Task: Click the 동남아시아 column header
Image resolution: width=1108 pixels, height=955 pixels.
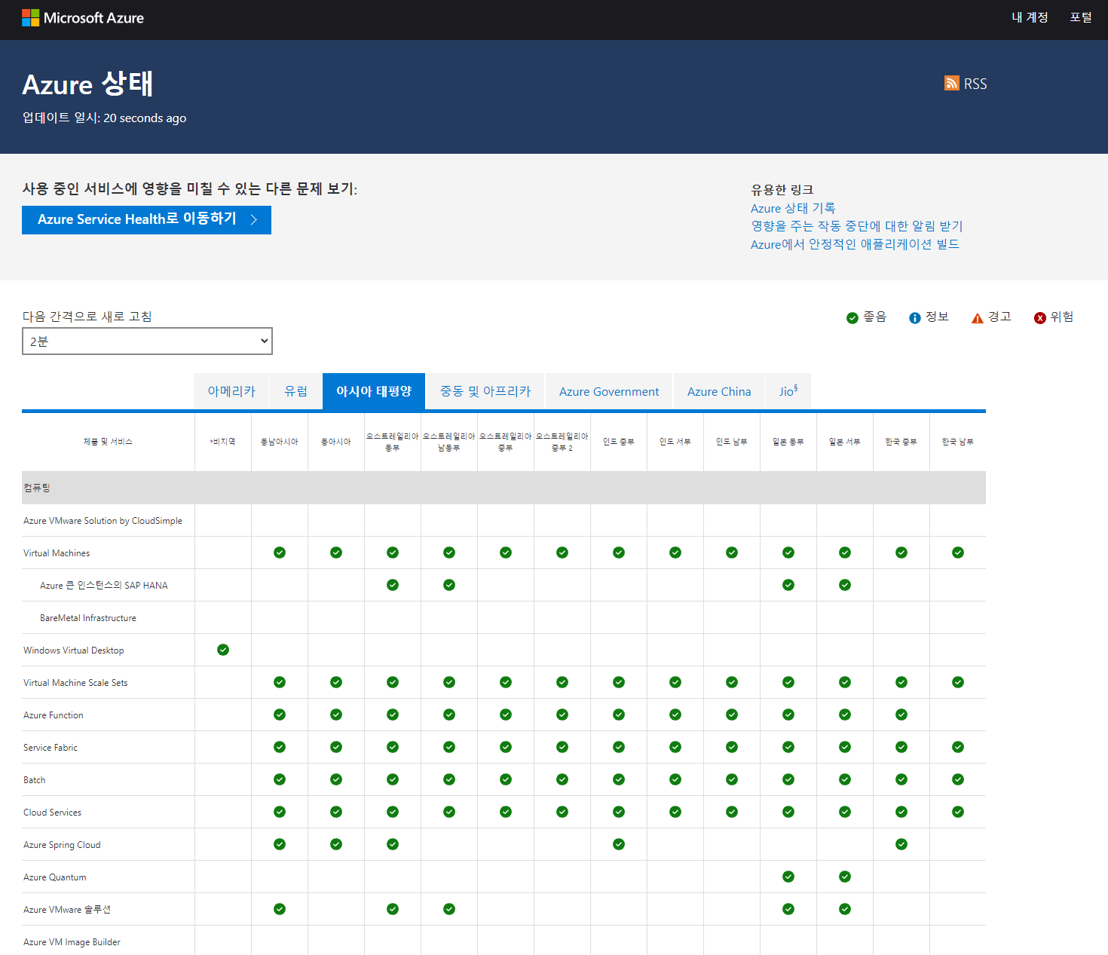Action: click(279, 442)
